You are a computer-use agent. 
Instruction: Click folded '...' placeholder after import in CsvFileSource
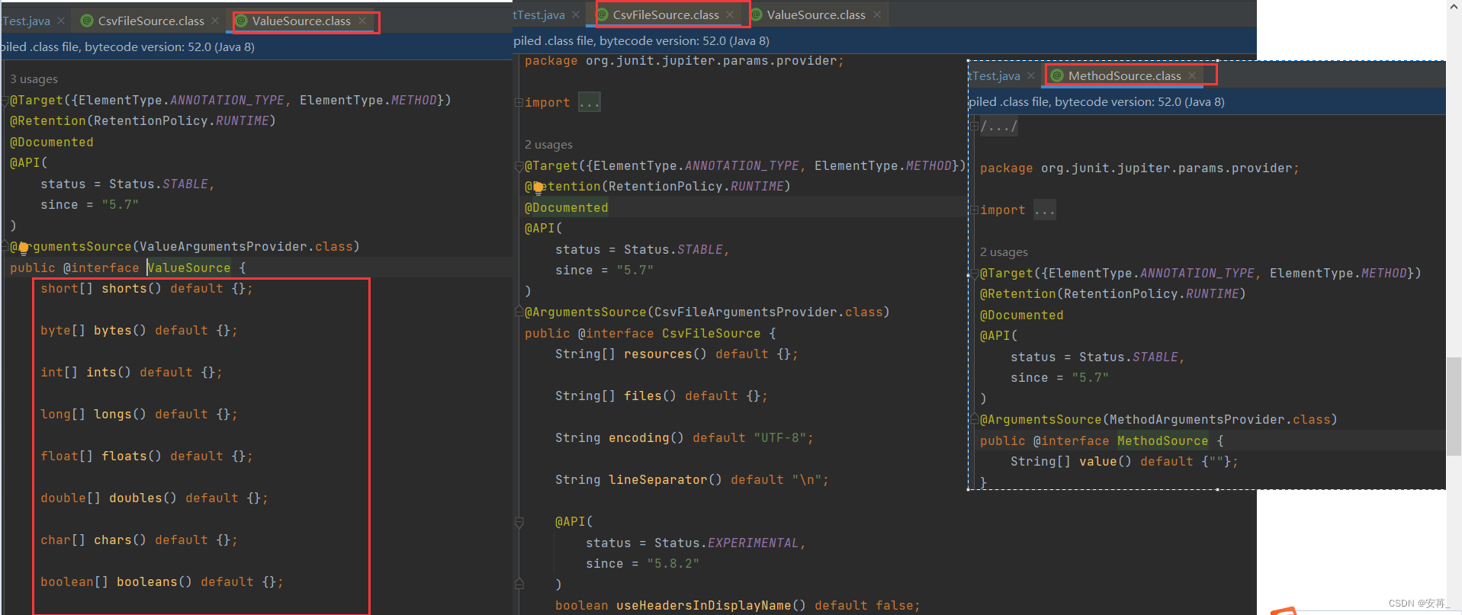589,103
